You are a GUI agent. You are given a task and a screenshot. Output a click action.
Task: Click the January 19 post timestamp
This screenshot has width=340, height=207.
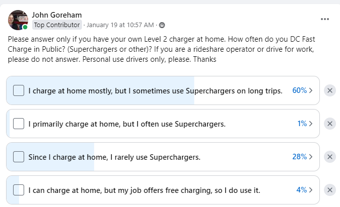(x=121, y=25)
